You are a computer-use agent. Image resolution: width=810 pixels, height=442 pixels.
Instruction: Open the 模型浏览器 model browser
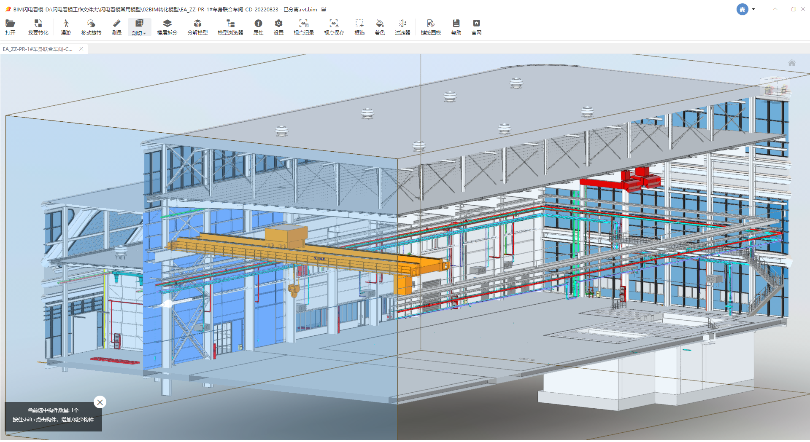[x=230, y=27]
